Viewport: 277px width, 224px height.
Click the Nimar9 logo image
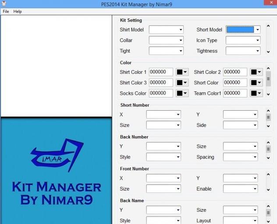coord(57,171)
